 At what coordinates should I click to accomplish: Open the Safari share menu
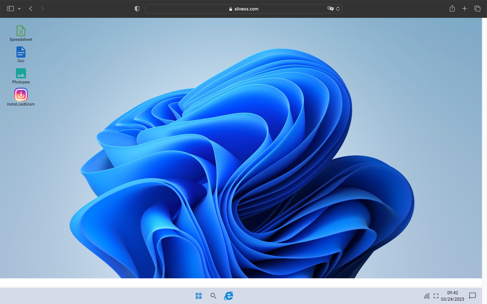[452, 9]
